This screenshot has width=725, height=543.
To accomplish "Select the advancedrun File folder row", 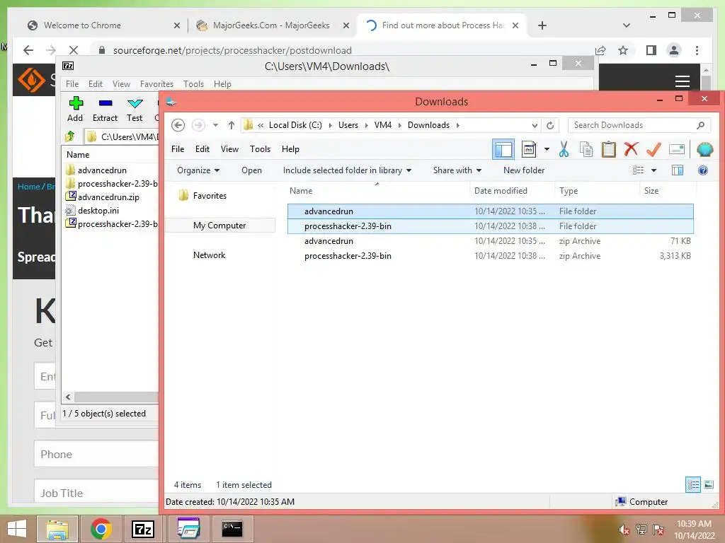I will pos(491,211).
